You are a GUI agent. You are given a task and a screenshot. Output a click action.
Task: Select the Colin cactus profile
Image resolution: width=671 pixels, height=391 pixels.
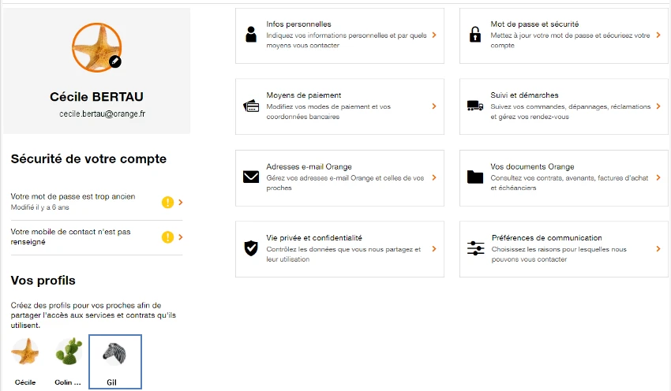tap(68, 362)
